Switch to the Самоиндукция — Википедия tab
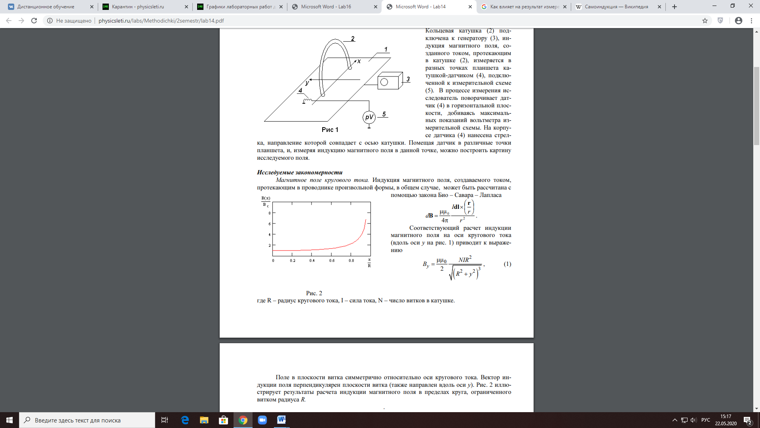Viewport: 760px width, 428px height. (x=616, y=7)
